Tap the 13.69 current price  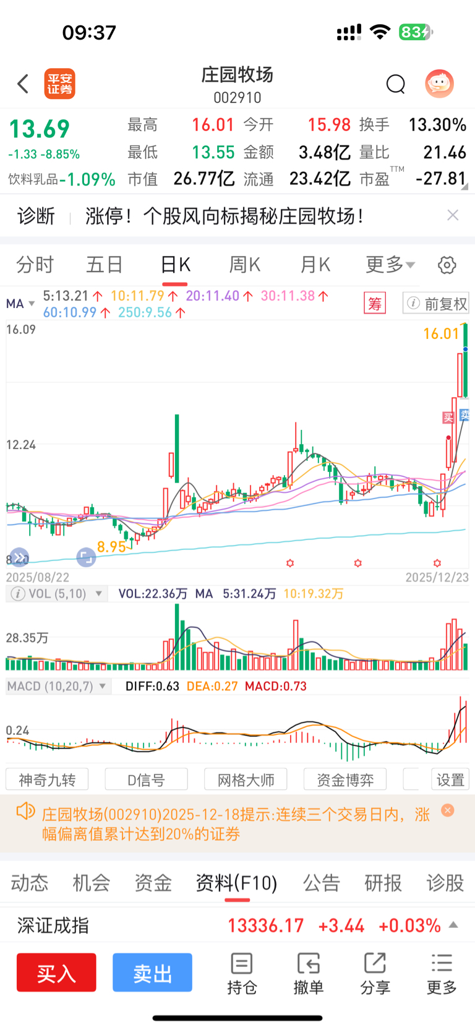point(39,129)
